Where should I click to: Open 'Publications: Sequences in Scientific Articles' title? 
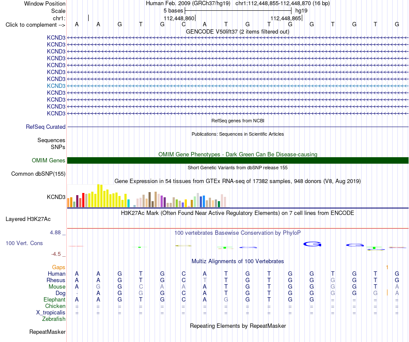pyautogui.click(x=238, y=134)
